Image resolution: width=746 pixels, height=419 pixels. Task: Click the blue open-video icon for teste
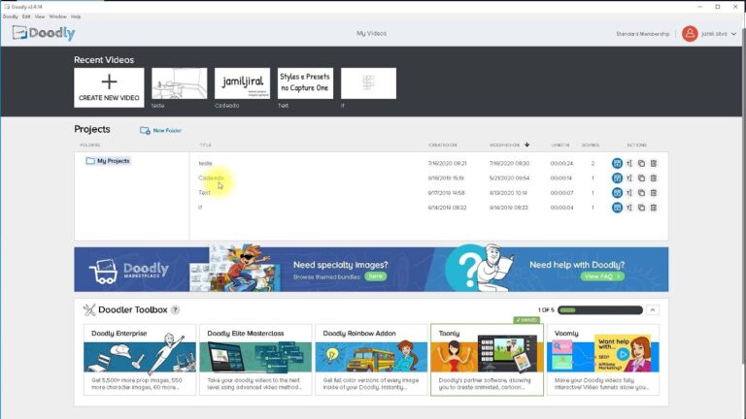pyautogui.click(x=617, y=163)
